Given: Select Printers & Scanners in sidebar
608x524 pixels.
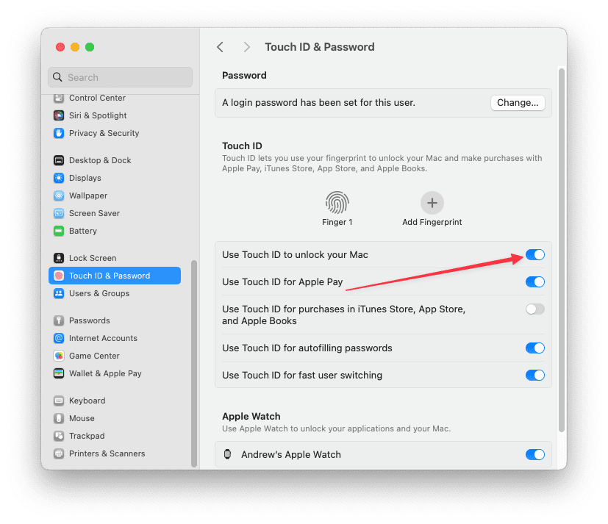Looking at the screenshot, I should coord(115,453).
